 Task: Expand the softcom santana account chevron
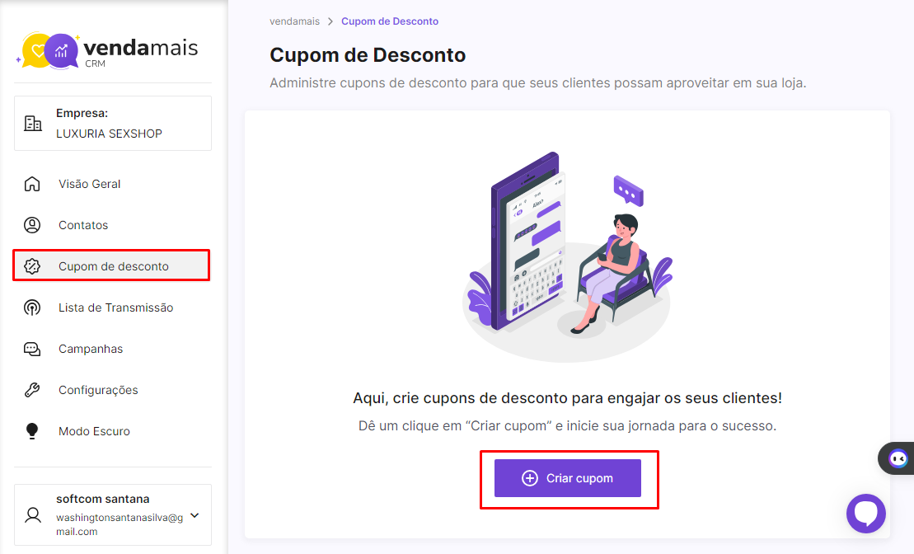(195, 515)
